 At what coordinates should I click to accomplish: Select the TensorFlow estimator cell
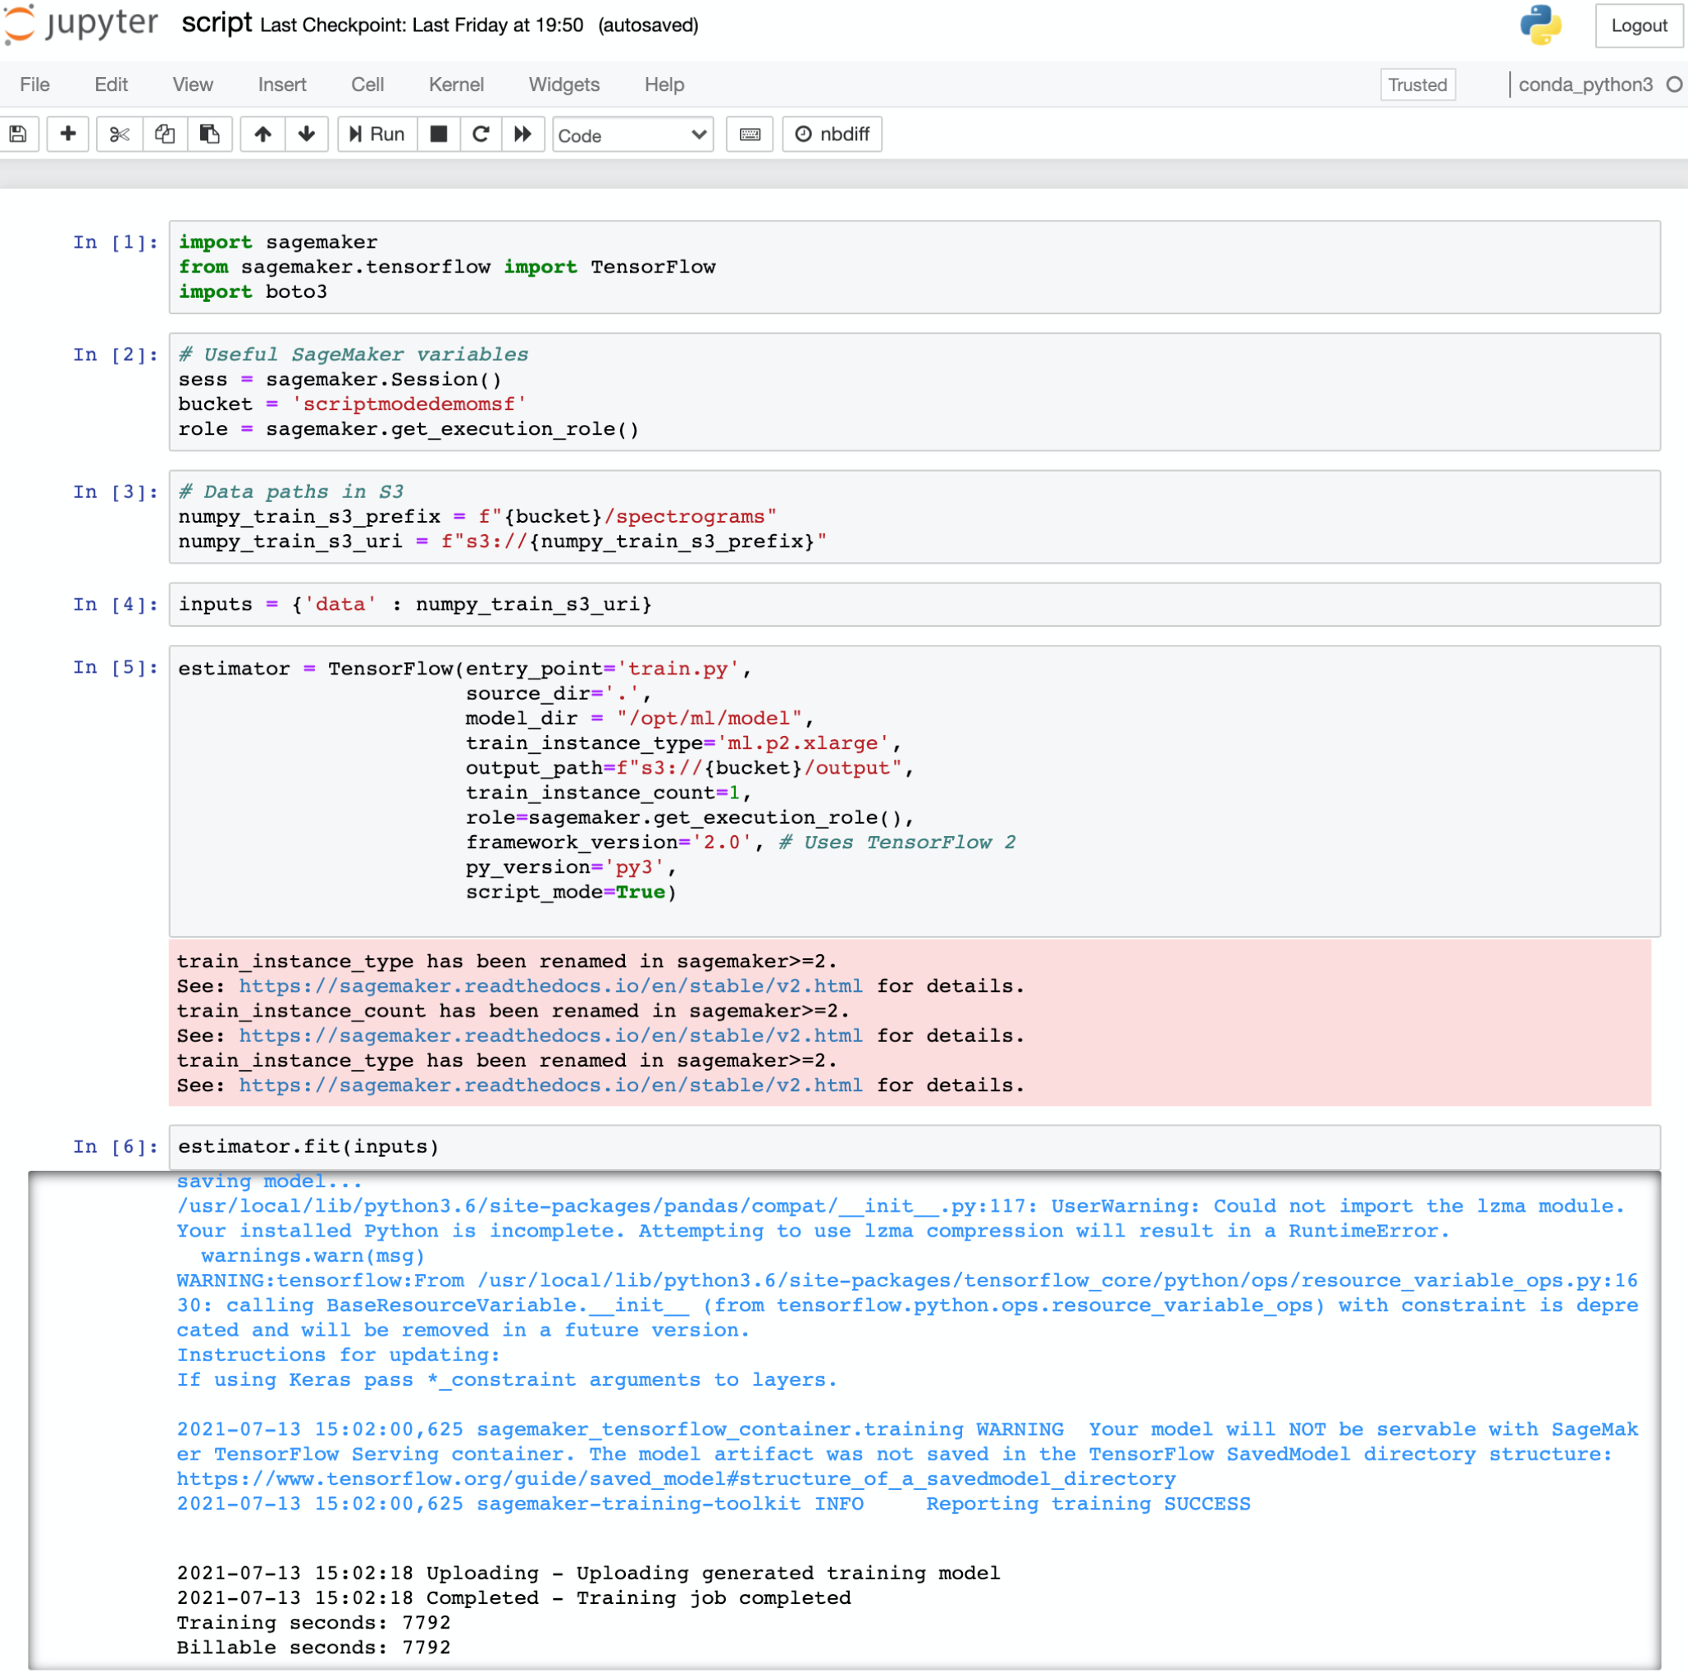[914, 791]
